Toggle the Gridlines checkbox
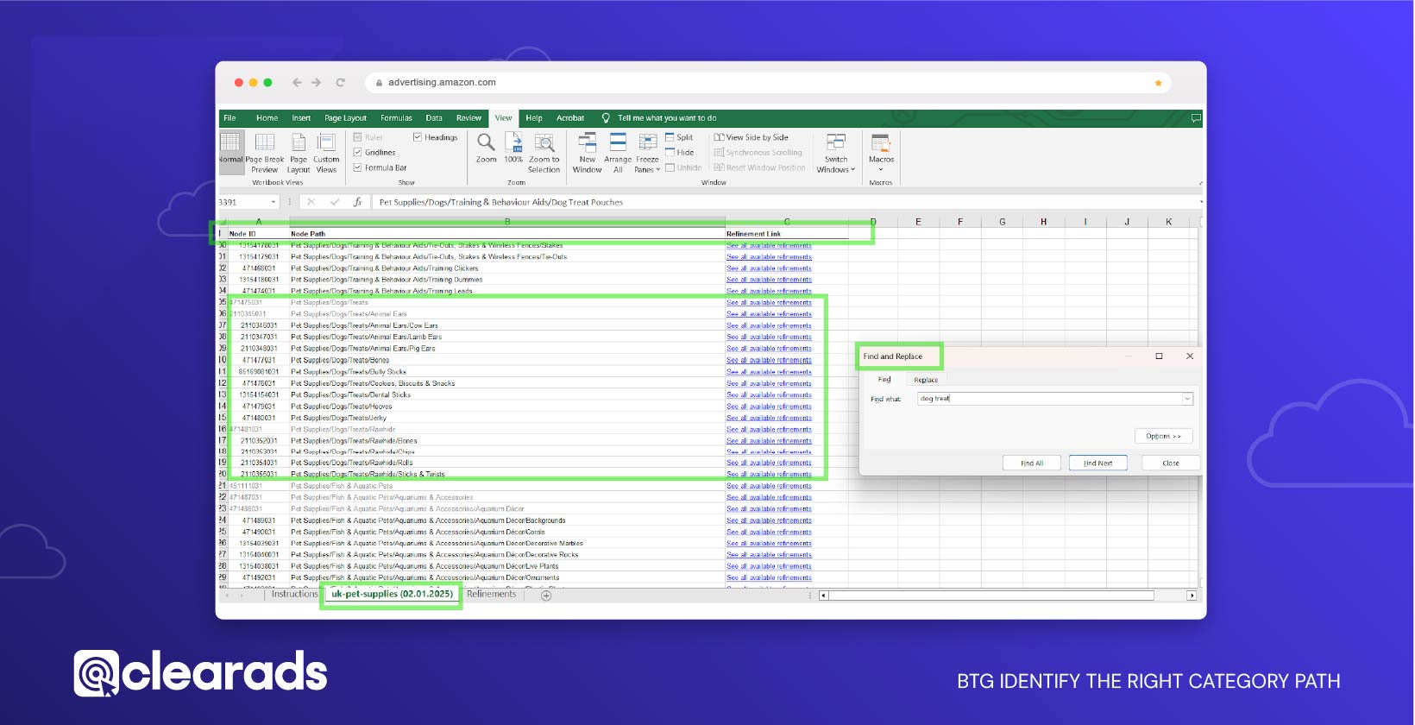 pos(357,153)
